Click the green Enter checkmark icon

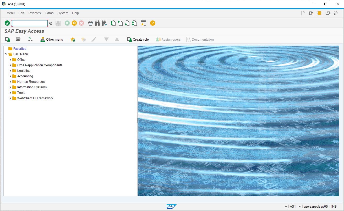(7, 23)
